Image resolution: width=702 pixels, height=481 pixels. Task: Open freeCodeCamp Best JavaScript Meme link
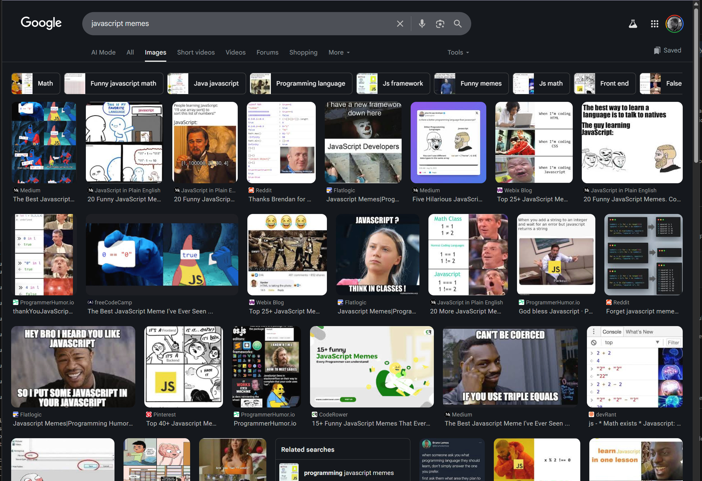[150, 311]
